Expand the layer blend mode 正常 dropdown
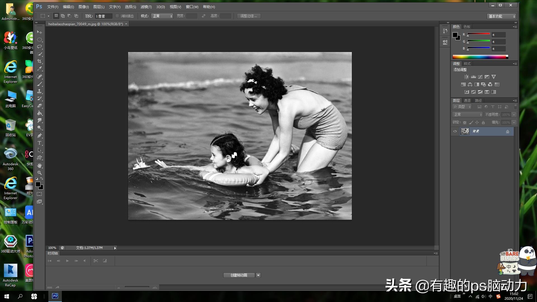Viewport: 537px width, 302px height. (x=467, y=115)
